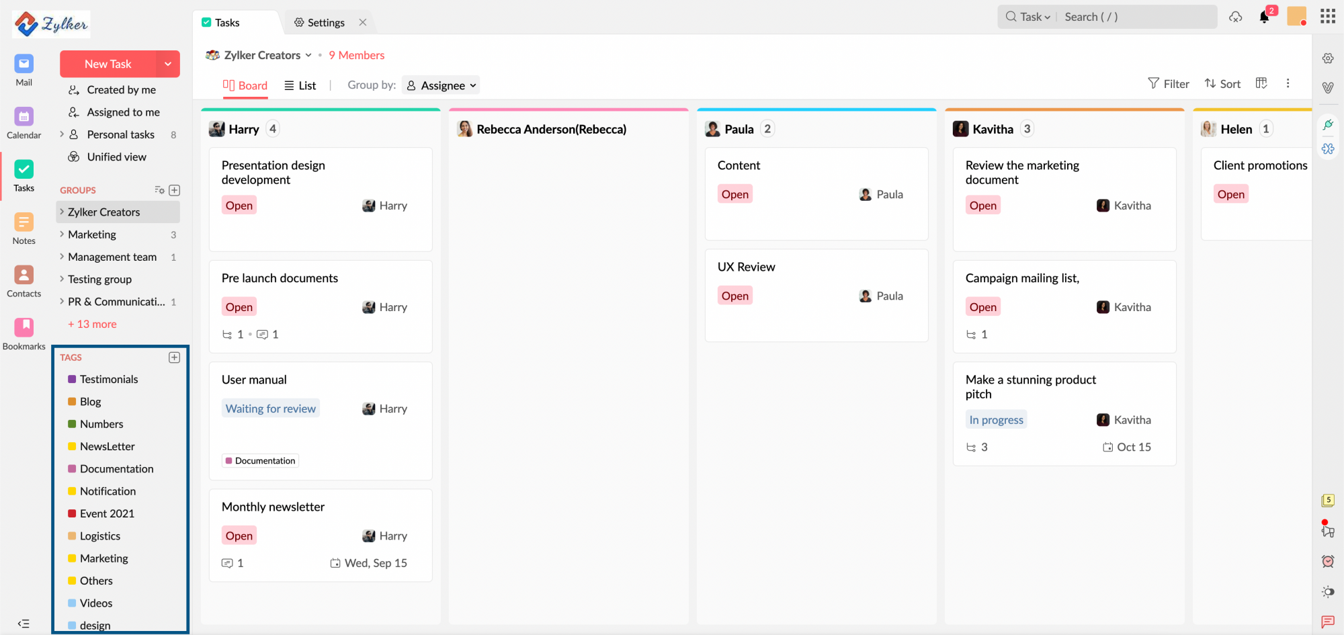
Task: Switch to Board view
Action: click(245, 85)
